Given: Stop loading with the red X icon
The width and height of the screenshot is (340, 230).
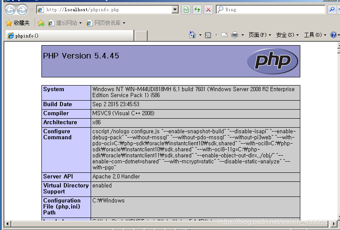Looking at the screenshot, I should pyautogui.click(x=208, y=9).
